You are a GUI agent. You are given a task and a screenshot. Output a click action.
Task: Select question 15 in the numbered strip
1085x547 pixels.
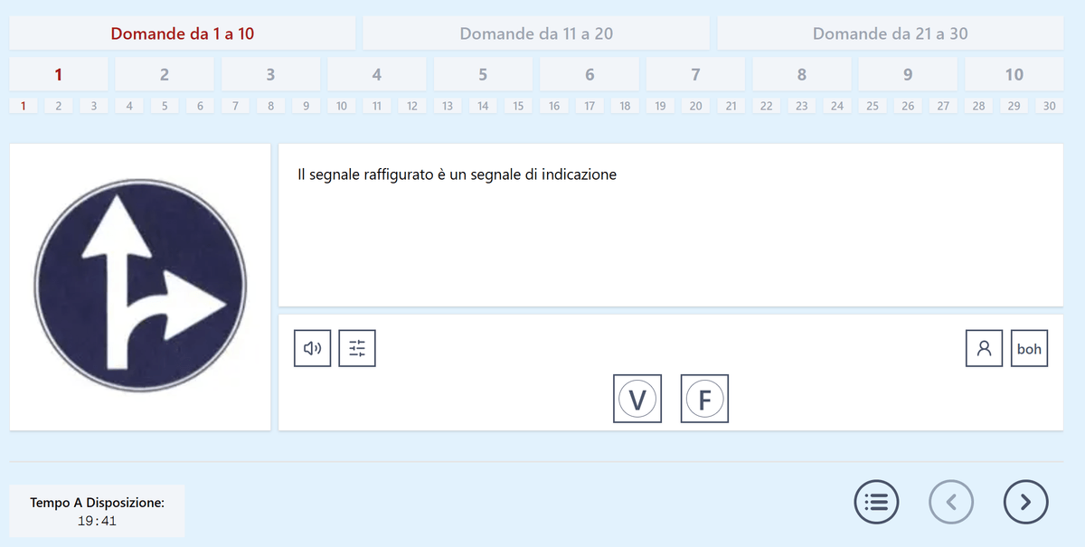(518, 105)
